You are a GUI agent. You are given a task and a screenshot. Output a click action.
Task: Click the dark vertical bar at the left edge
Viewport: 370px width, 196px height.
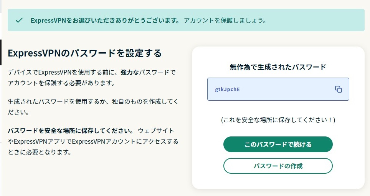pyautogui.click(x=1, y=52)
